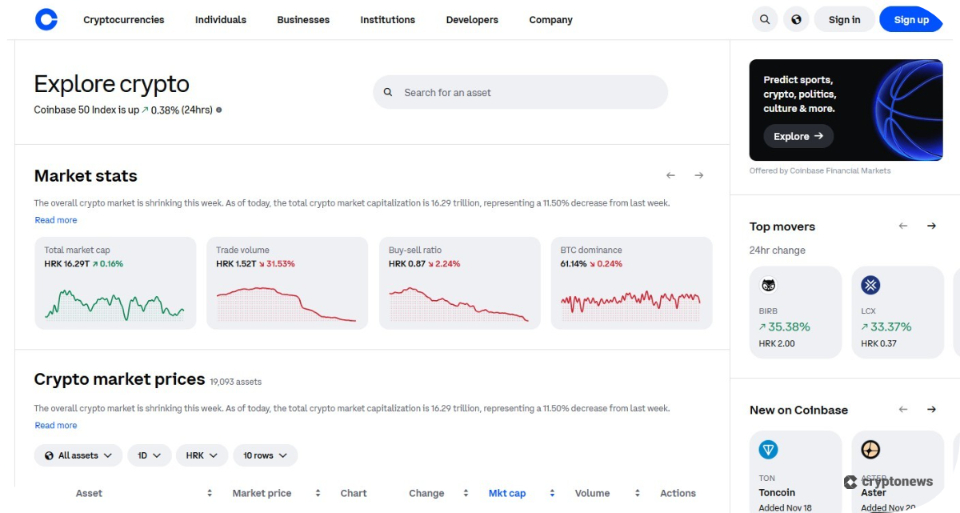
Task: Toggle descending sort on Mkt cap column
Action: [x=552, y=493]
